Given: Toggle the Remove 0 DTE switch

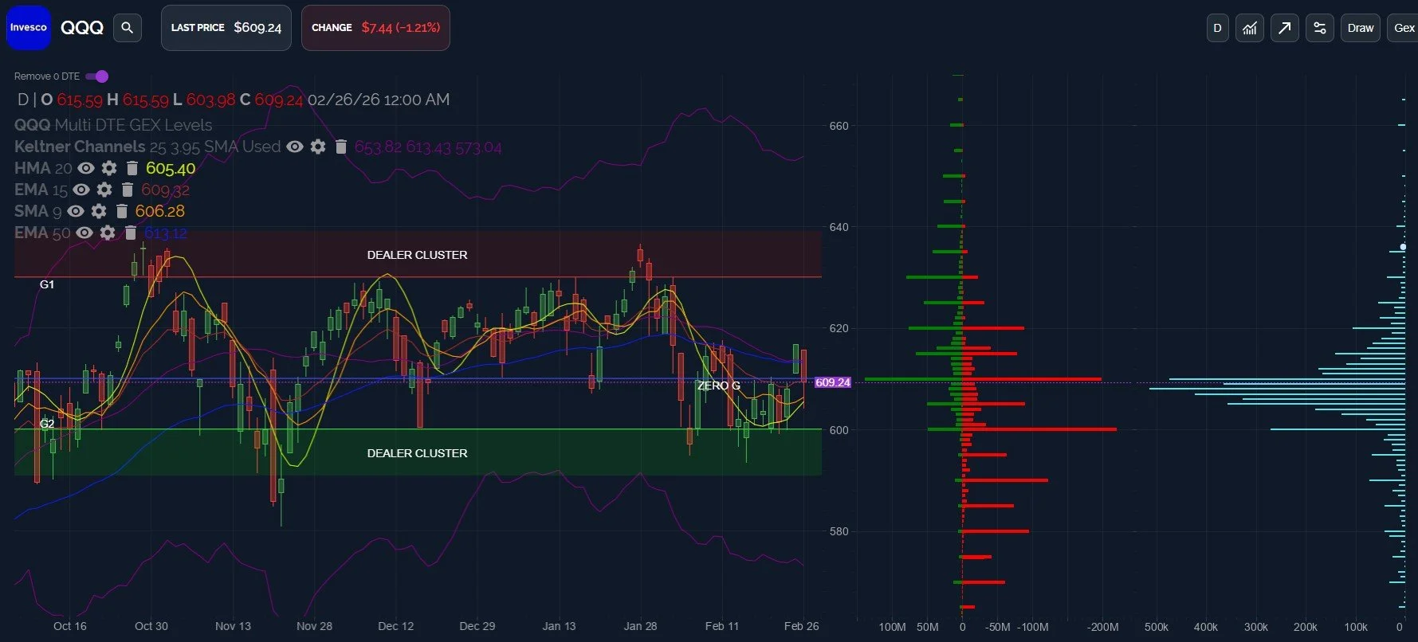Looking at the screenshot, I should (97, 76).
